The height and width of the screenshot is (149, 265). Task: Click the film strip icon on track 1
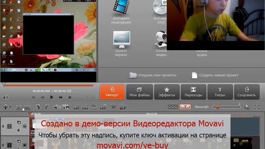point(10,145)
